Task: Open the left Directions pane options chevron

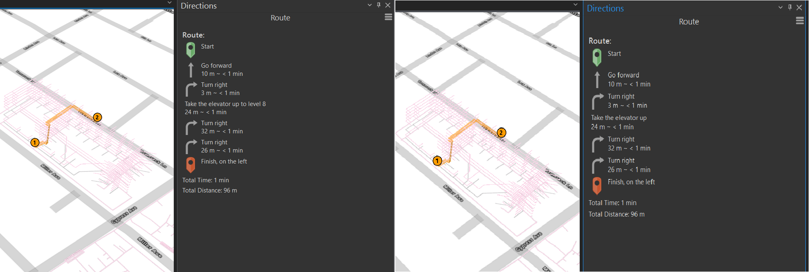Action: pyautogui.click(x=370, y=5)
